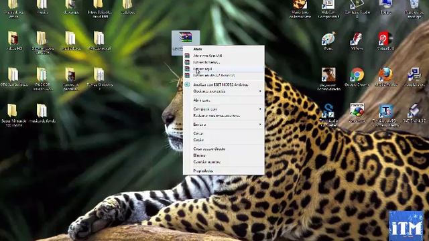Select the WinRAR archive file on desktop
This screenshot has height=241, width=429.
coord(186,37)
